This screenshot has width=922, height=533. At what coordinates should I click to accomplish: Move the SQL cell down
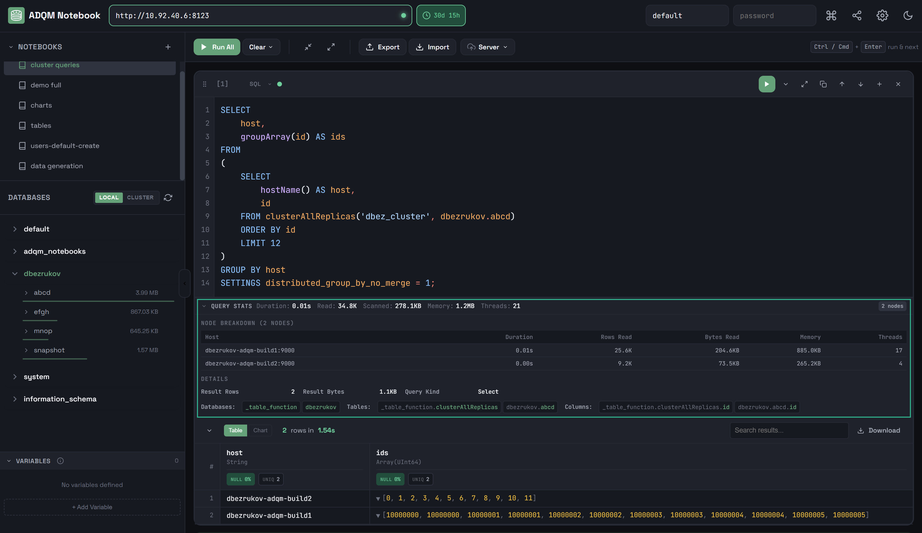pyautogui.click(x=860, y=84)
